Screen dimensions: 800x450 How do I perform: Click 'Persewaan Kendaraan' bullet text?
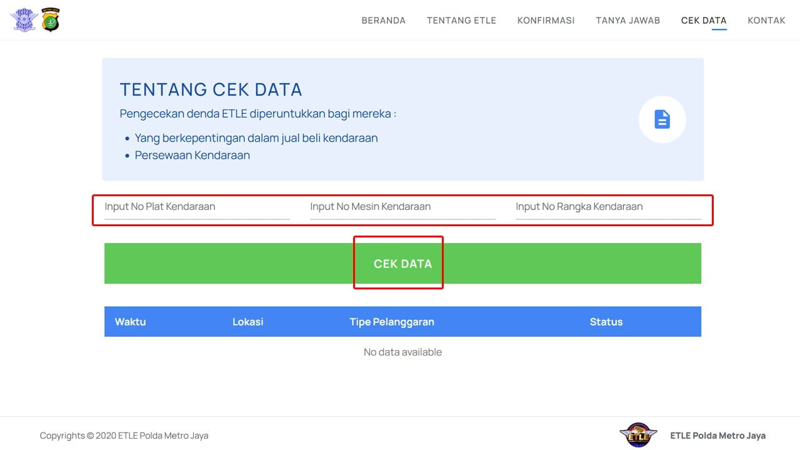point(192,155)
